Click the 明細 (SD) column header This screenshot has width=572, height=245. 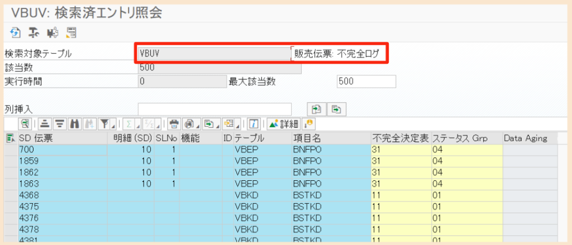click(x=131, y=138)
